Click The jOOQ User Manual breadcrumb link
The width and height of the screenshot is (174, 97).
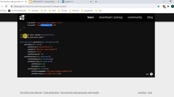[31, 92]
